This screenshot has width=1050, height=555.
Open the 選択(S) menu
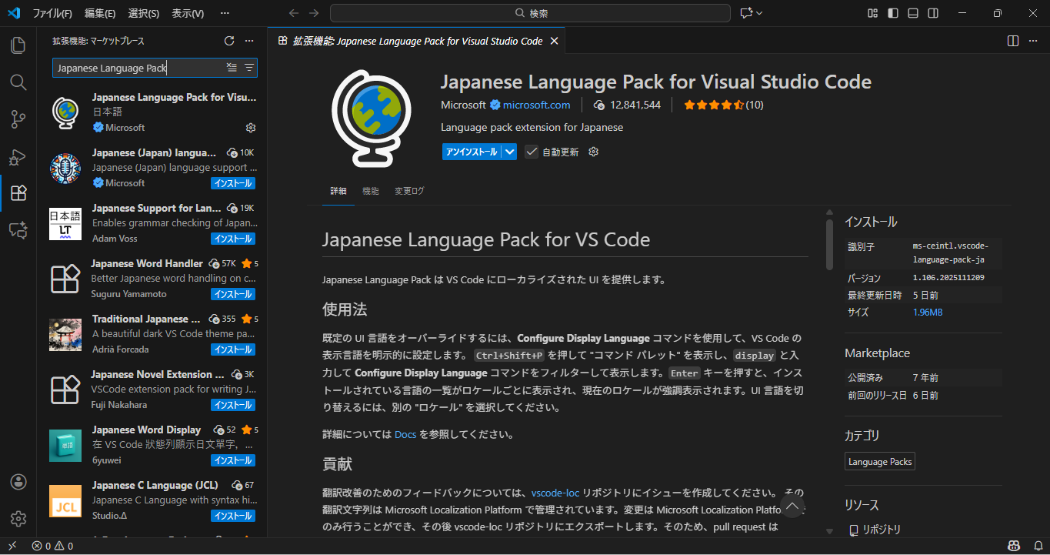pyautogui.click(x=144, y=13)
